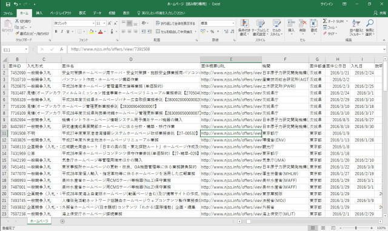Switch to the Data tab
Viewport: 388px width, 231px height.
97,13
